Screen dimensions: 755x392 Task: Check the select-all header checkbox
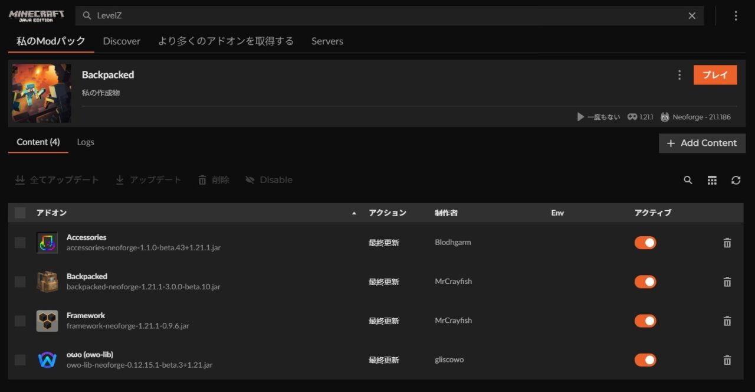point(20,213)
